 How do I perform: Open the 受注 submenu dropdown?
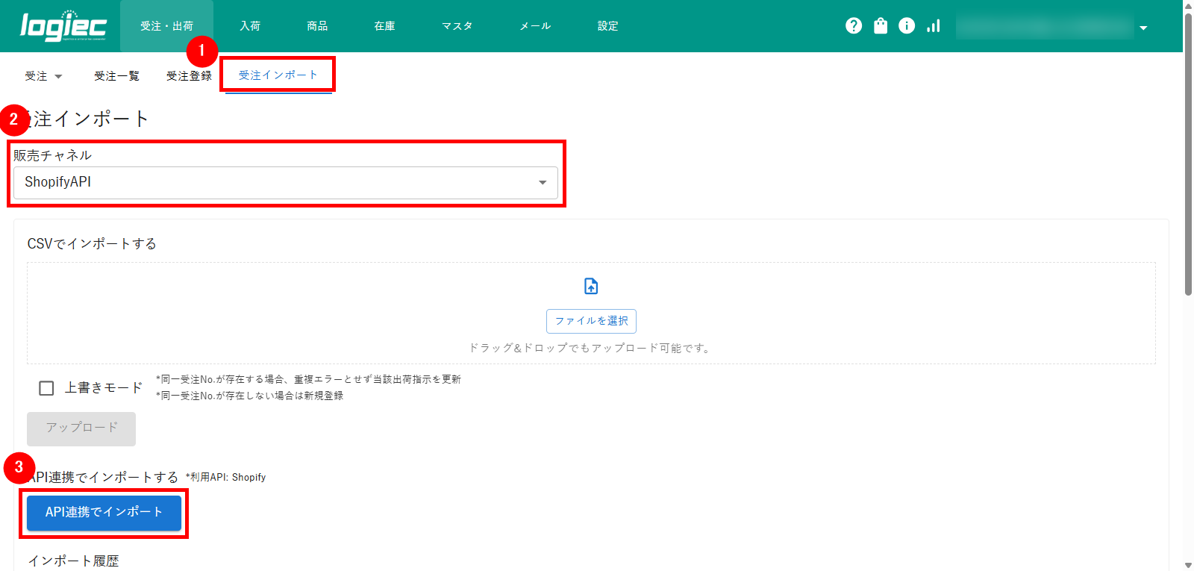[x=43, y=76]
